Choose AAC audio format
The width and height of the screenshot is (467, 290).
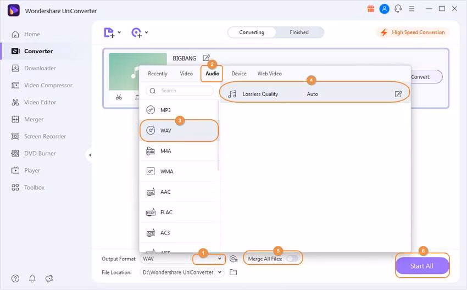click(179, 192)
